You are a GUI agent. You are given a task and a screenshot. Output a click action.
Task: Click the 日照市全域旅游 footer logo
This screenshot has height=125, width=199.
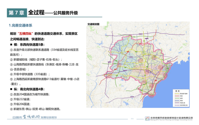coord(35,117)
